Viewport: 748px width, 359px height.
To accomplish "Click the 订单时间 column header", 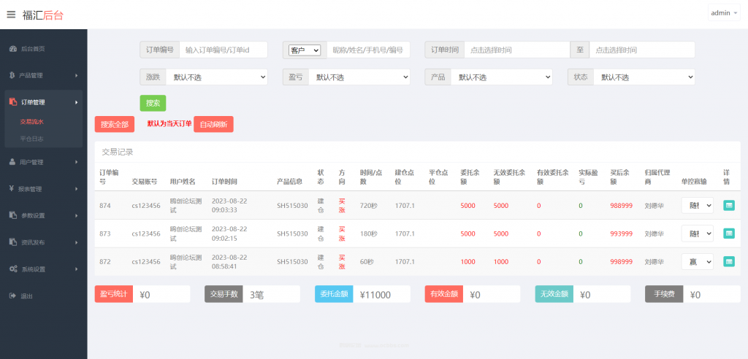I will click(x=225, y=181).
